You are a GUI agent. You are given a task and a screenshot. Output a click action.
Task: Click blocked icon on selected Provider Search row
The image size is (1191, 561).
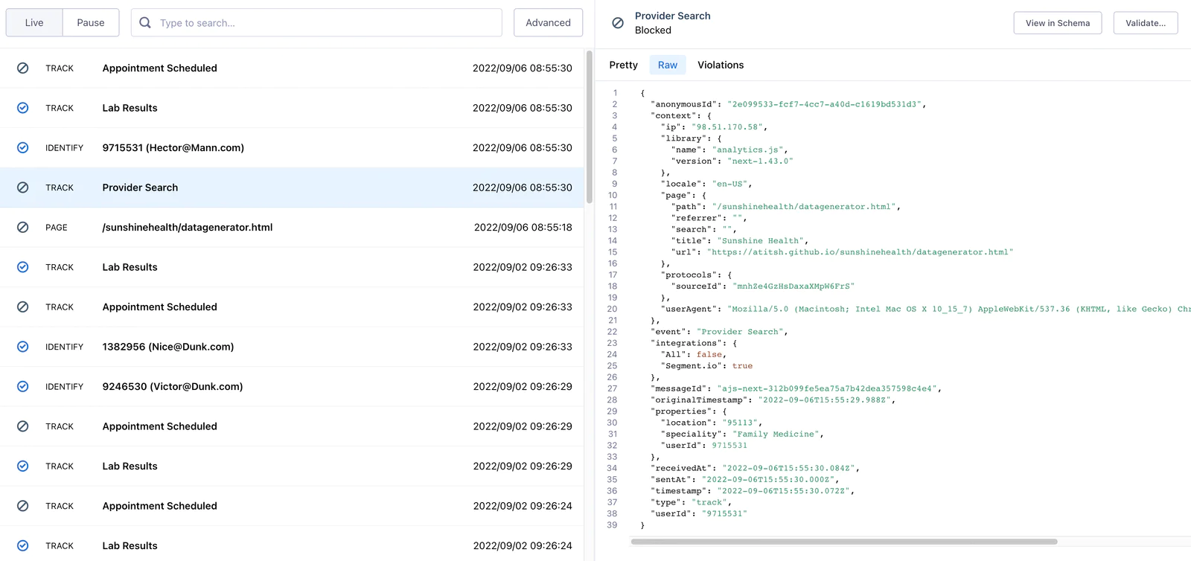(x=23, y=187)
